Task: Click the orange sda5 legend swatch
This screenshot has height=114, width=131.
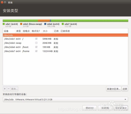Action: point(21,24)
